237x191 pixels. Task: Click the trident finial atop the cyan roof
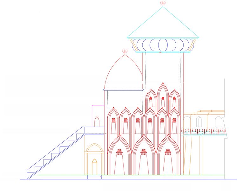tap(163, 3)
